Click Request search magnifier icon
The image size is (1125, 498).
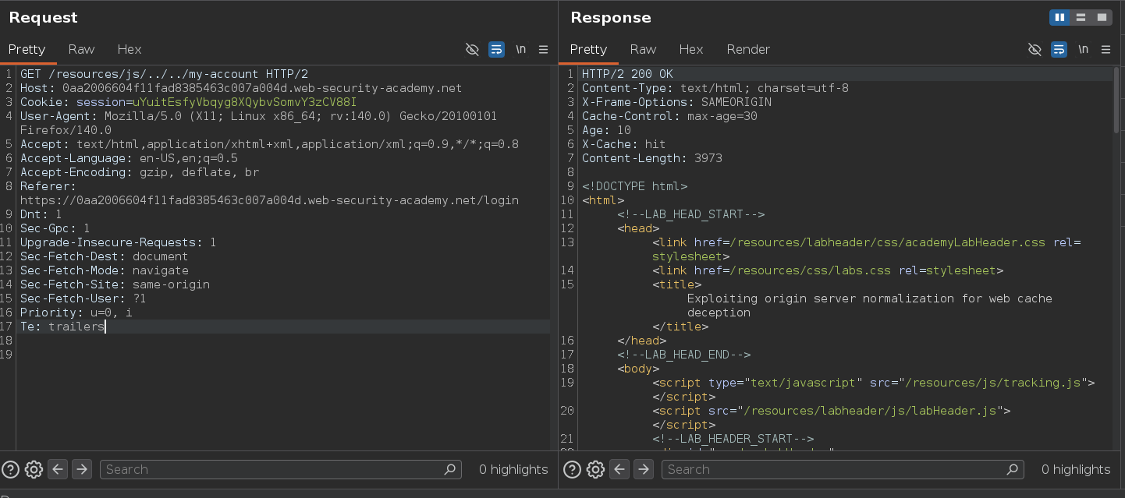point(449,469)
